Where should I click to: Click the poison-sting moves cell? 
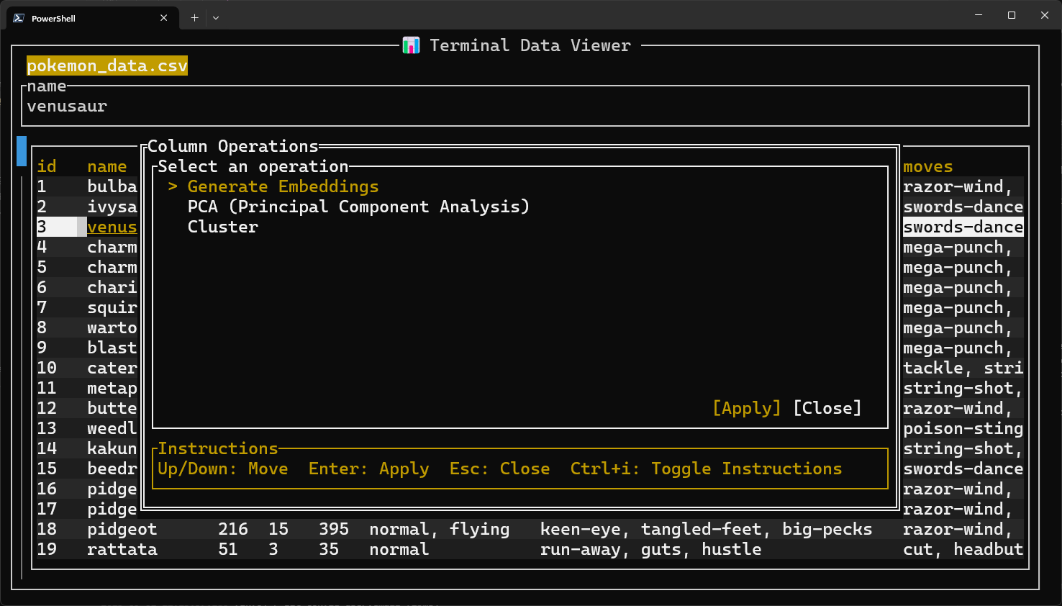963,428
